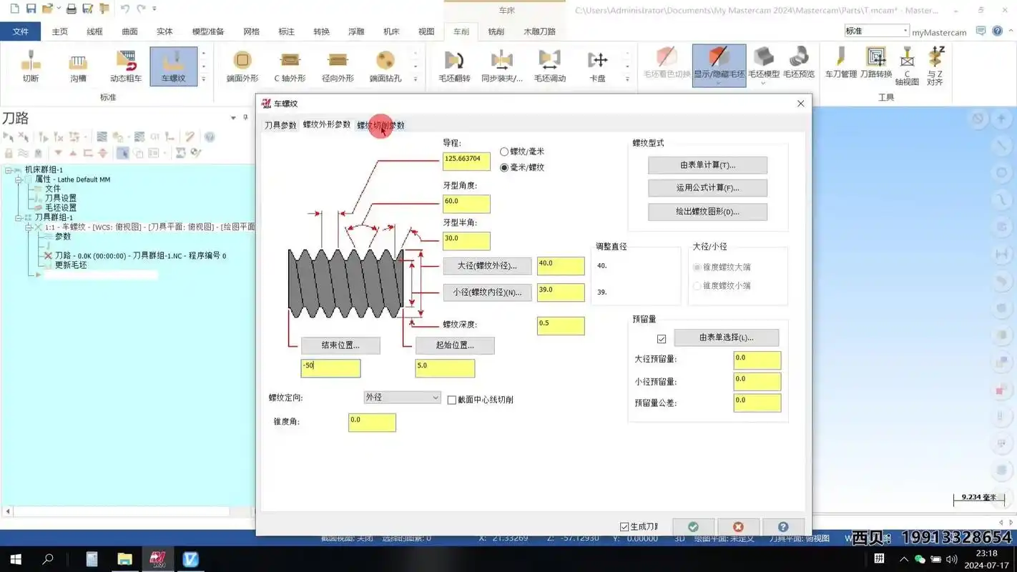Open the 铣削 ribbon tab
Screen dimensions: 1017x572
coord(496,31)
